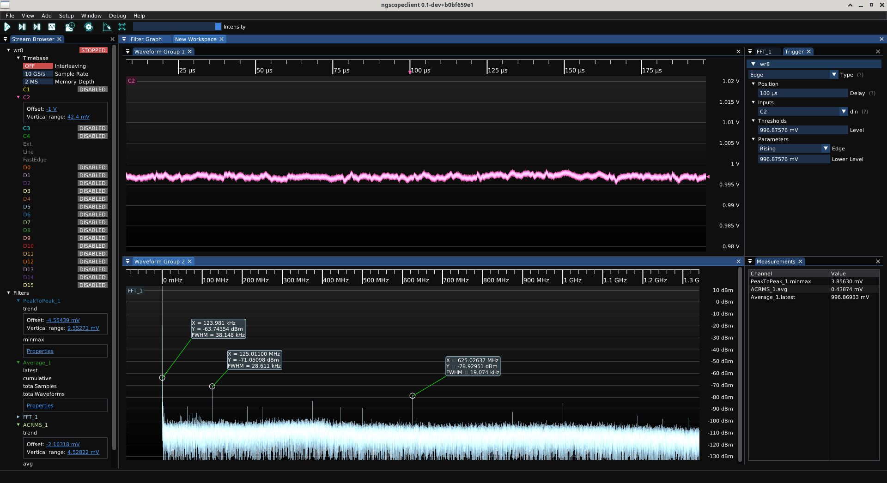Collapse the Thresholds section in Trigger panel
Screen dimensions: 887x483
point(753,121)
